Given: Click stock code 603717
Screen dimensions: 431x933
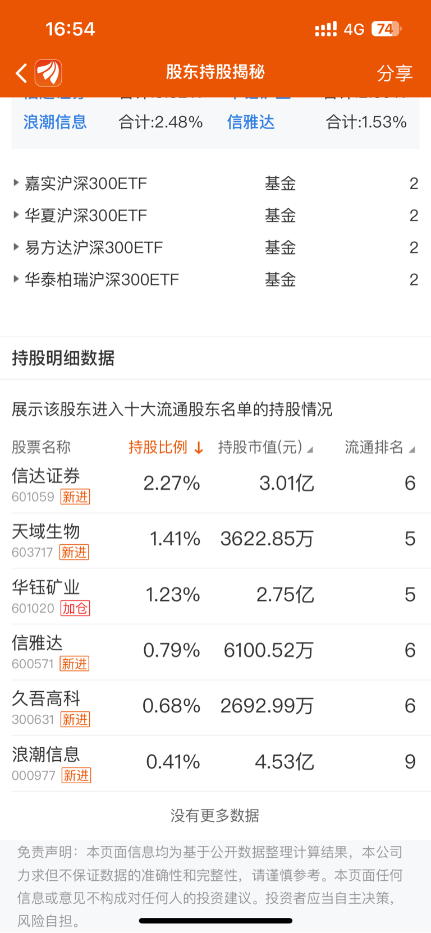Looking at the screenshot, I should [33, 553].
